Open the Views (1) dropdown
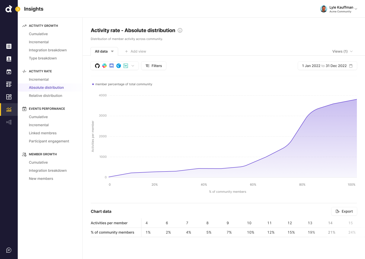Viewport: 365px width, 259px height. [342, 51]
